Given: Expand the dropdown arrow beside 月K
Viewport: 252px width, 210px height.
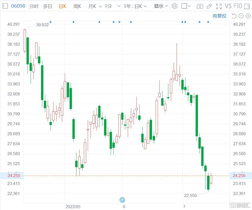Looking at the screenshot, I should [100, 6].
